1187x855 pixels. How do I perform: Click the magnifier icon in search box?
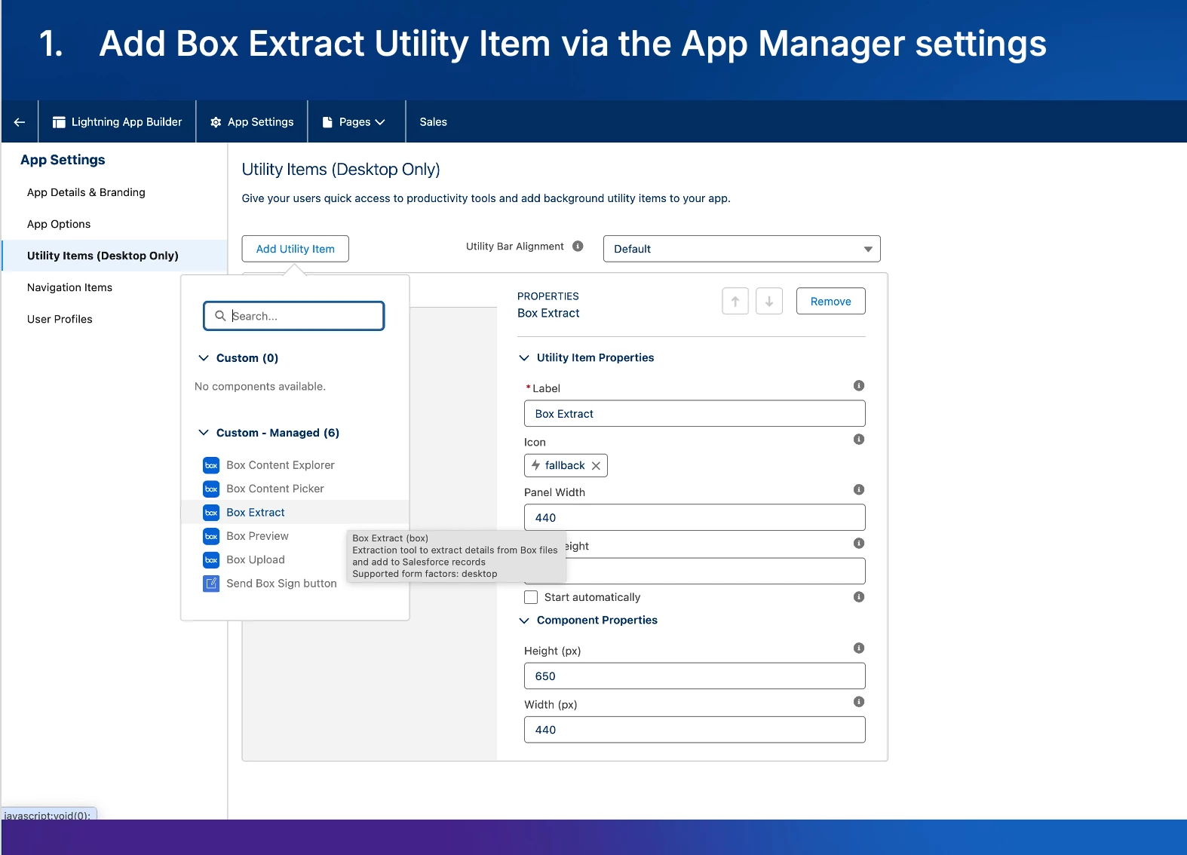[220, 316]
